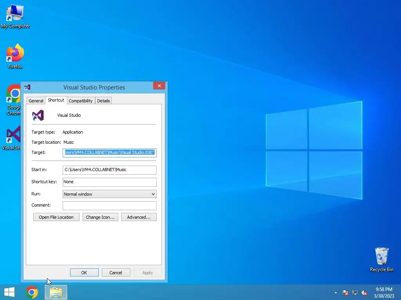Viewport: 401px width, 300px height.
Task: Click the empty Comment field
Action: (x=110, y=205)
